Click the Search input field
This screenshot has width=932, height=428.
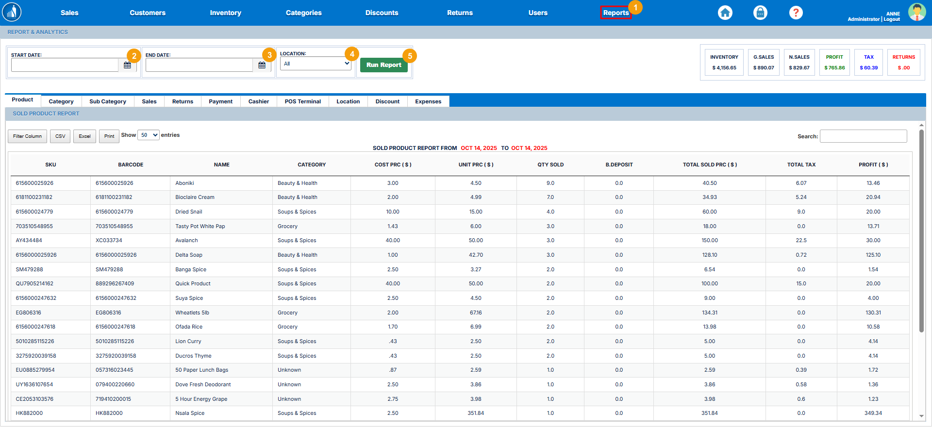pyautogui.click(x=863, y=136)
